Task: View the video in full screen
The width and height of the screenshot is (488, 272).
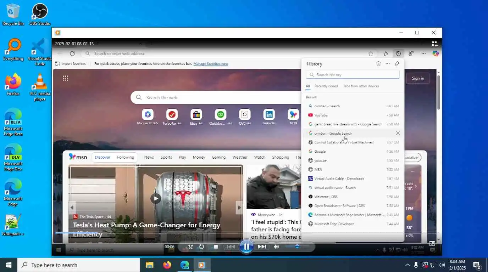Action: (432, 243)
